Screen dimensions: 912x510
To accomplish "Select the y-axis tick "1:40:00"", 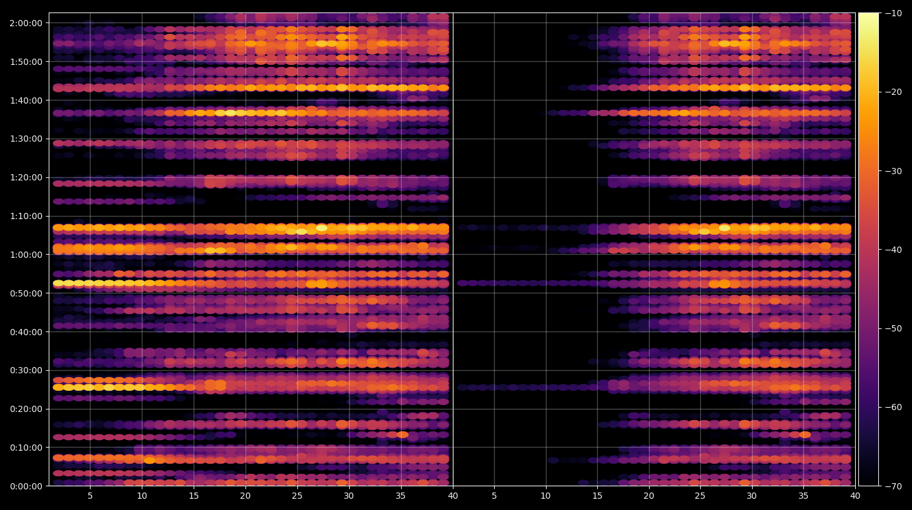I will (x=26, y=101).
